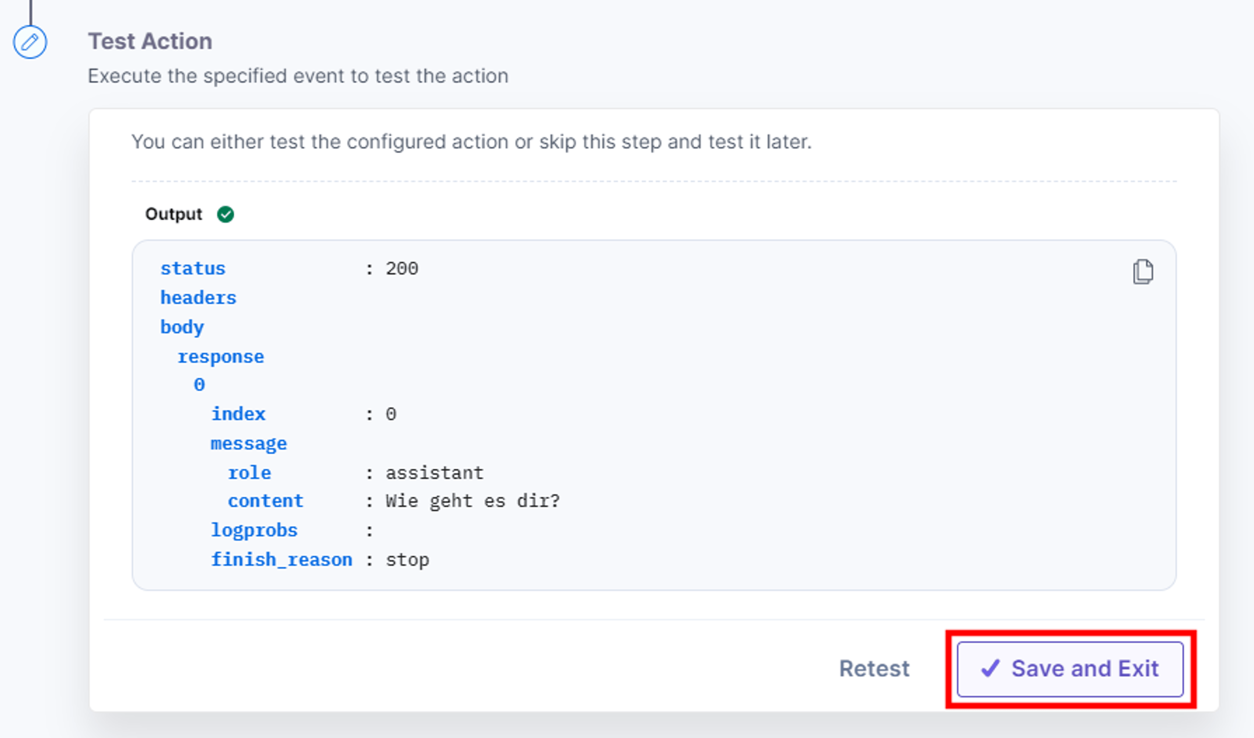Click the Retest button

[874, 669]
